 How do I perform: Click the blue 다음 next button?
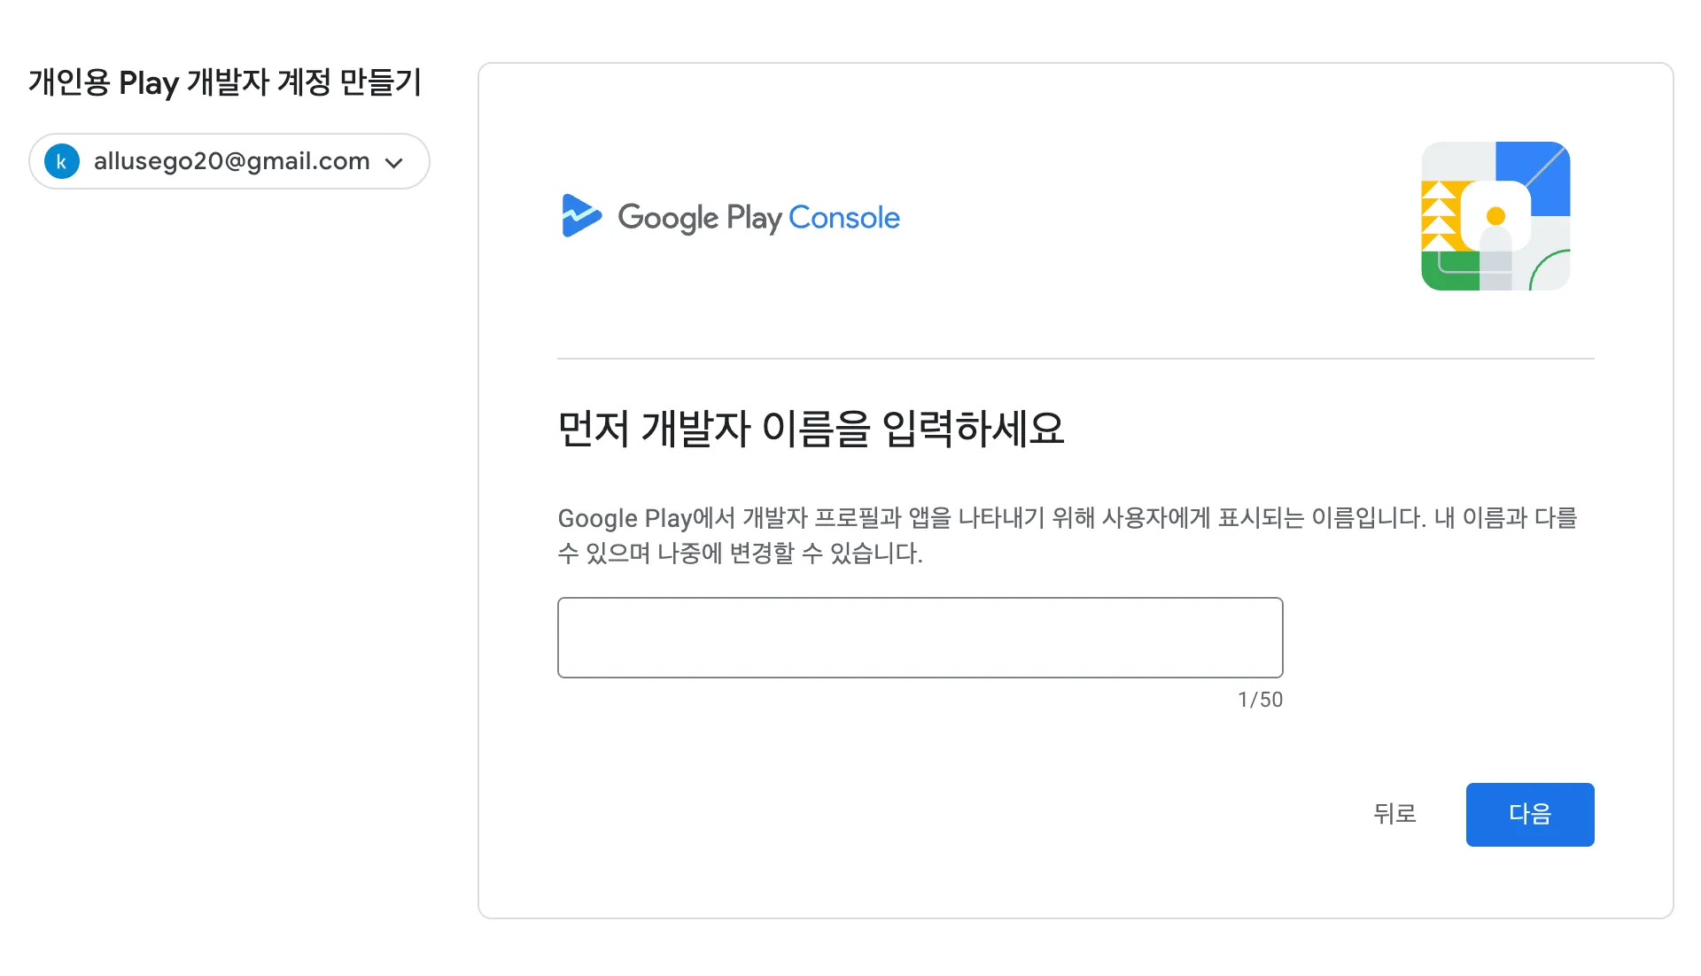click(1529, 815)
